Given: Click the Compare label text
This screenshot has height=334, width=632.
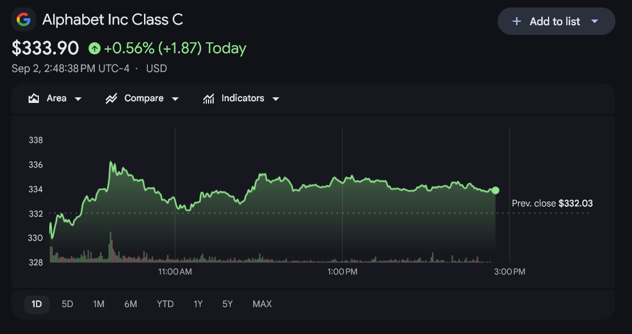Looking at the screenshot, I should tap(144, 98).
